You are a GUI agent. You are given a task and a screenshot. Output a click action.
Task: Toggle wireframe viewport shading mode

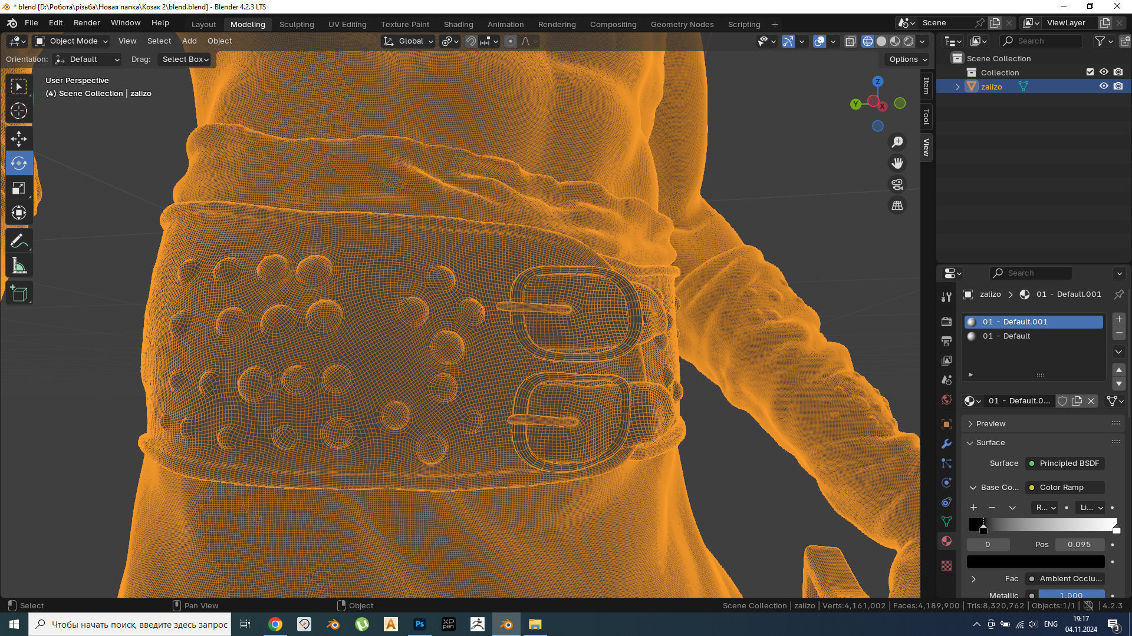coord(868,41)
